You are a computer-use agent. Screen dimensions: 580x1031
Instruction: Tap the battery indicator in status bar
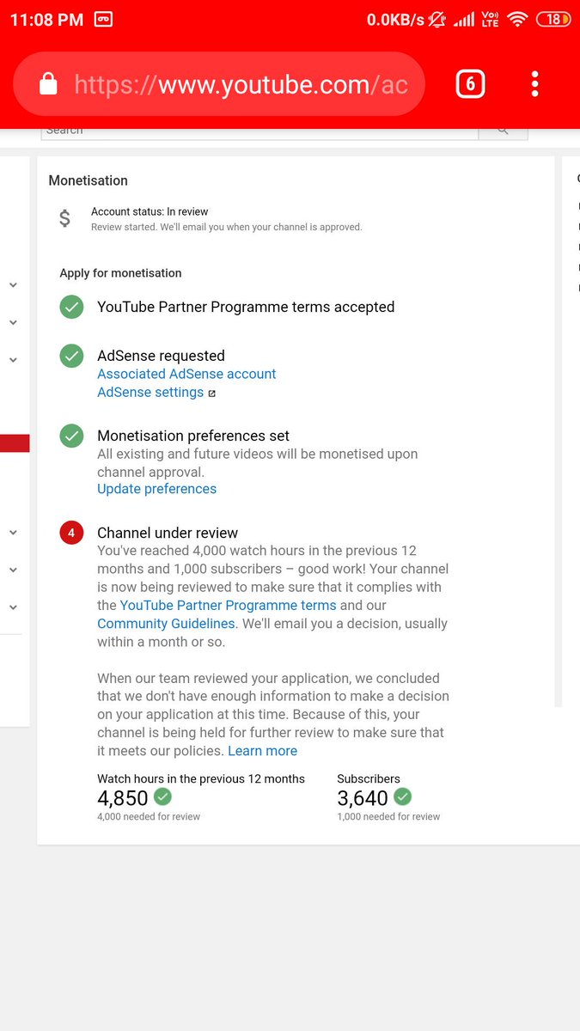tap(553, 19)
